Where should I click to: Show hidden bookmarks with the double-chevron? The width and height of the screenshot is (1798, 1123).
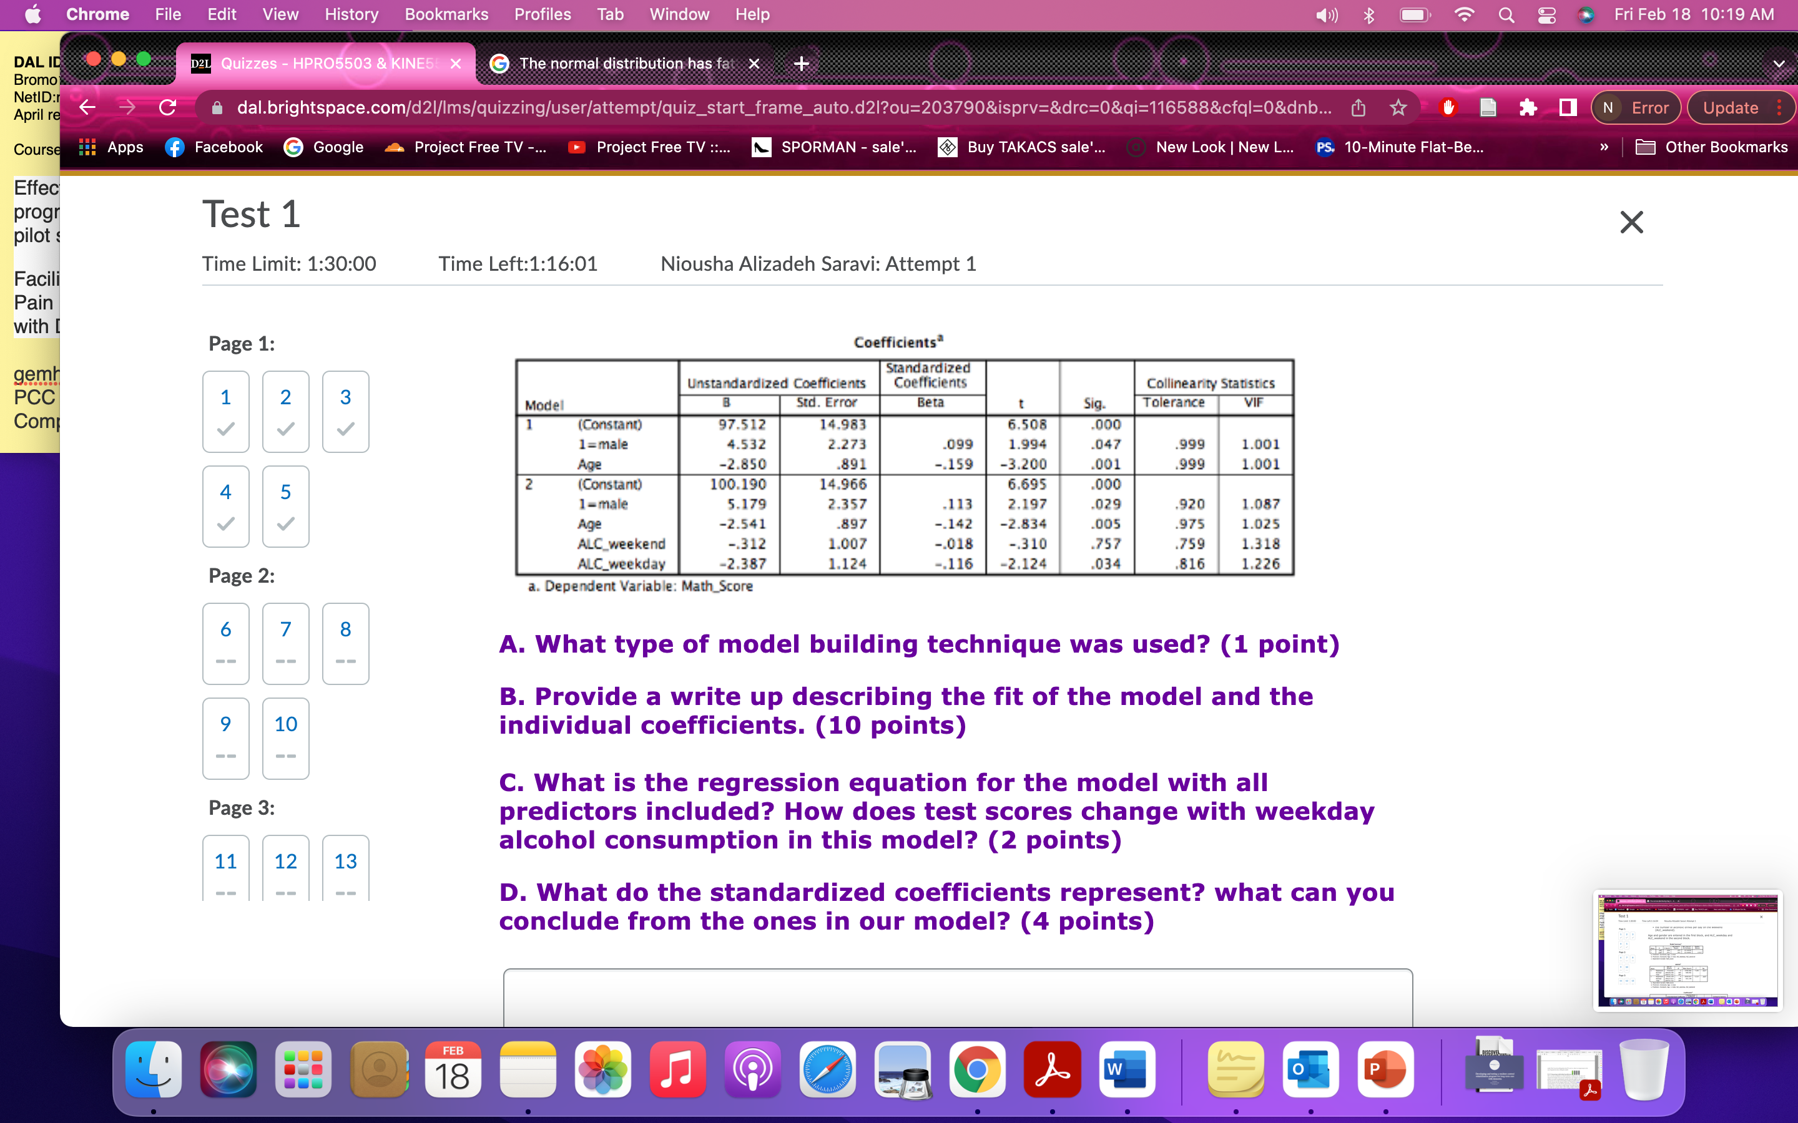pyautogui.click(x=1605, y=147)
